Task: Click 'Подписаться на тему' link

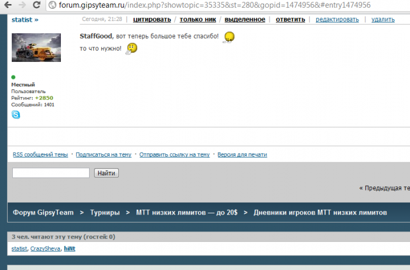Action: pos(104,155)
